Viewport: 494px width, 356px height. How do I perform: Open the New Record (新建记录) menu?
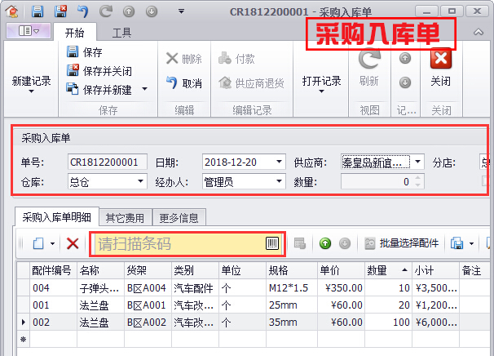[x=32, y=82]
